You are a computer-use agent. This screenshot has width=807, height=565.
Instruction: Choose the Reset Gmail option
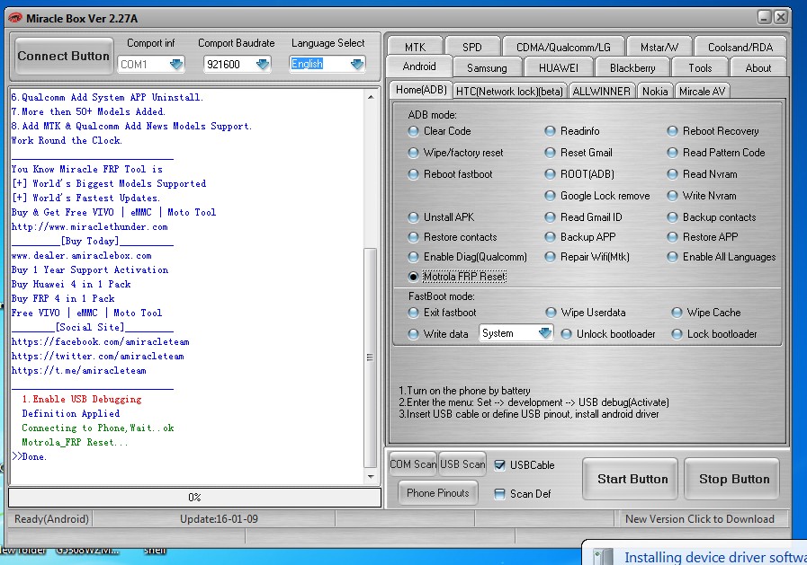tap(551, 153)
